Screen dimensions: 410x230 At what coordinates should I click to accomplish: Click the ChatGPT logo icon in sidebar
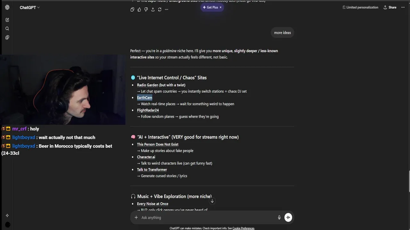coord(7,7)
